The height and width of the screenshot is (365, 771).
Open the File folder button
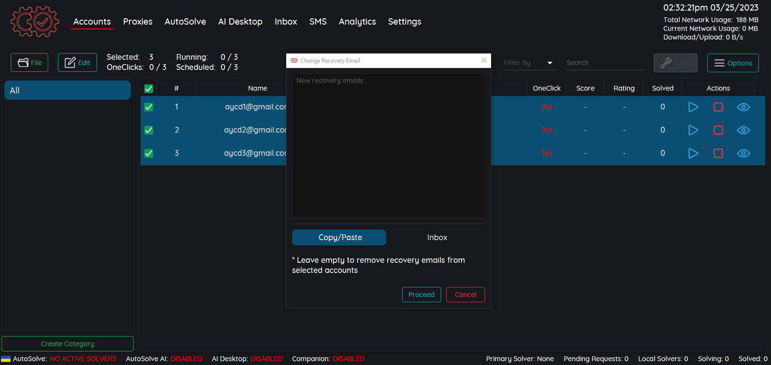(29, 63)
